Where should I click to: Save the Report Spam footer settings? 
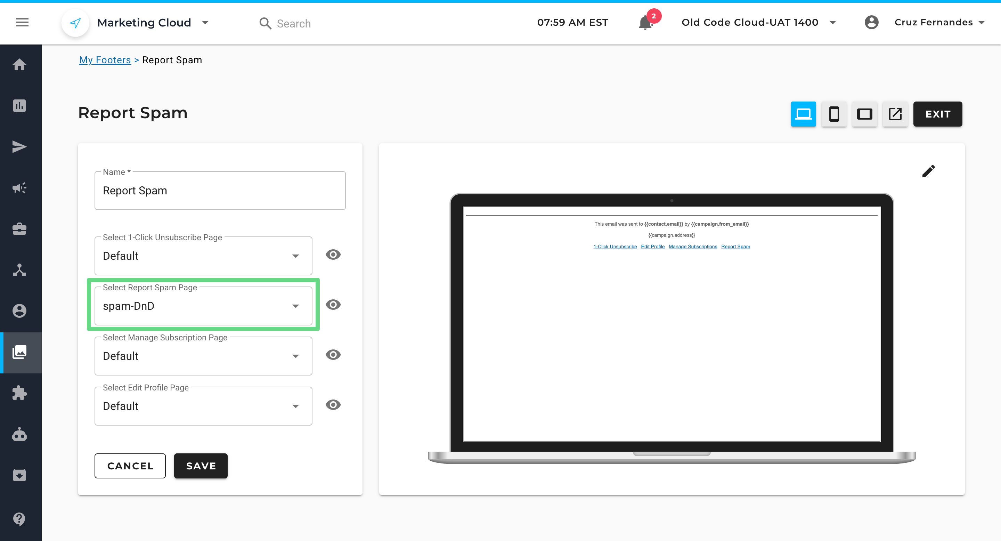click(x=201, y=466)
